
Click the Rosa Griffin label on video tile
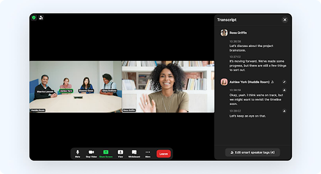129,110
